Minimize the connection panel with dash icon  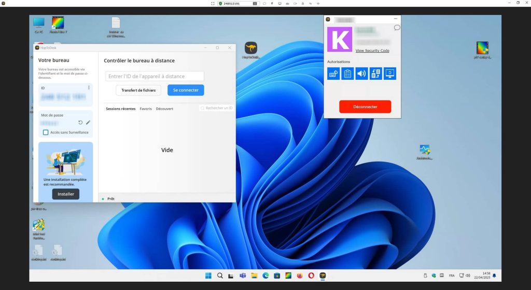[x=396, y=19]
